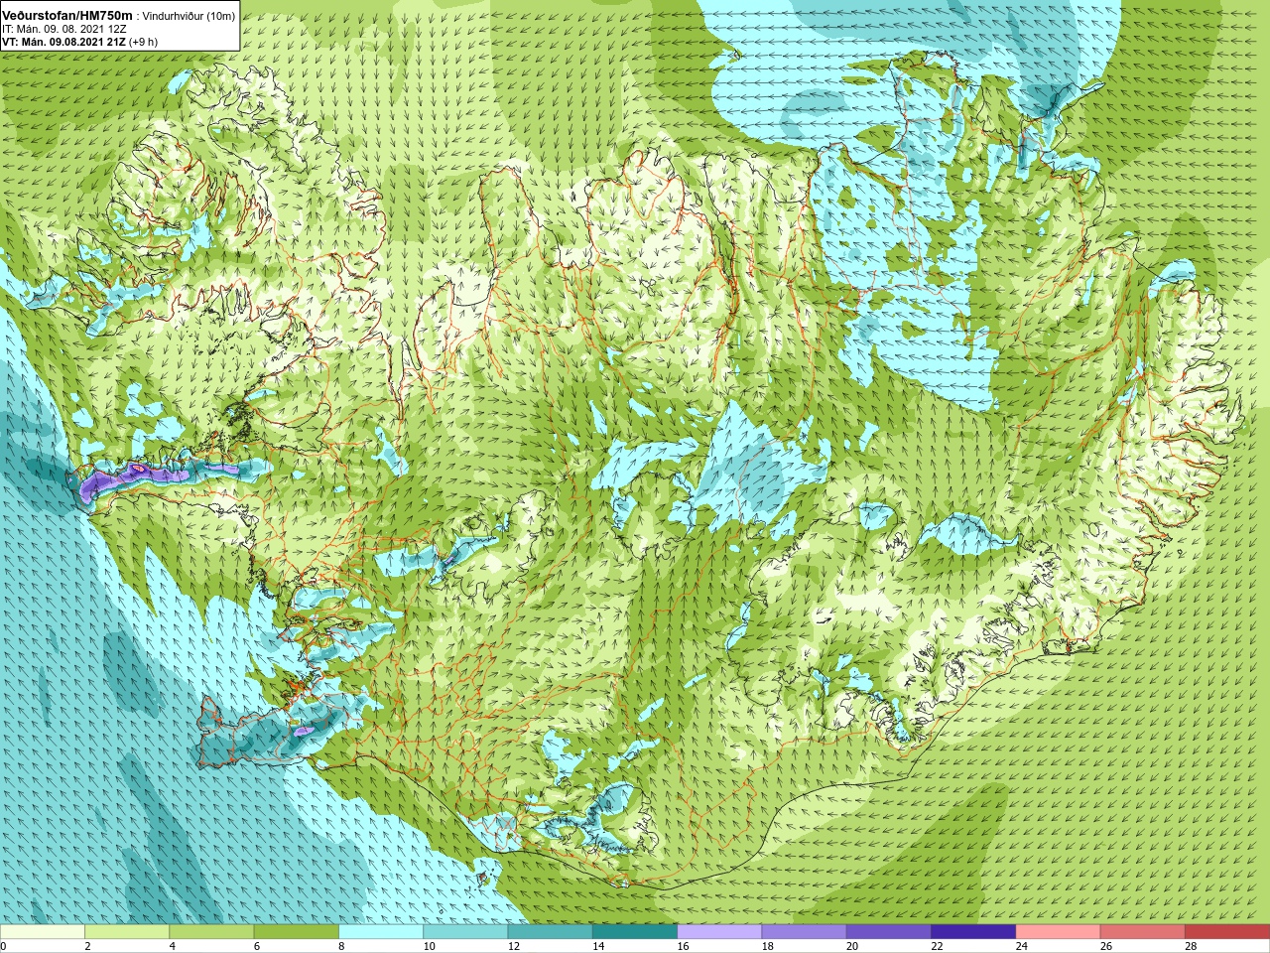1270x953 pixels.
Task: Click the lavender 16–18 legend swatch
Action: [719, 932]
